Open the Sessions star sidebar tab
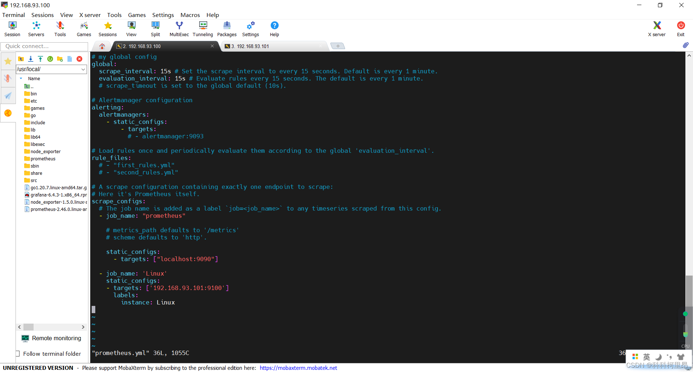The width and height of the screenshot is (693, 372). [8, 61]
